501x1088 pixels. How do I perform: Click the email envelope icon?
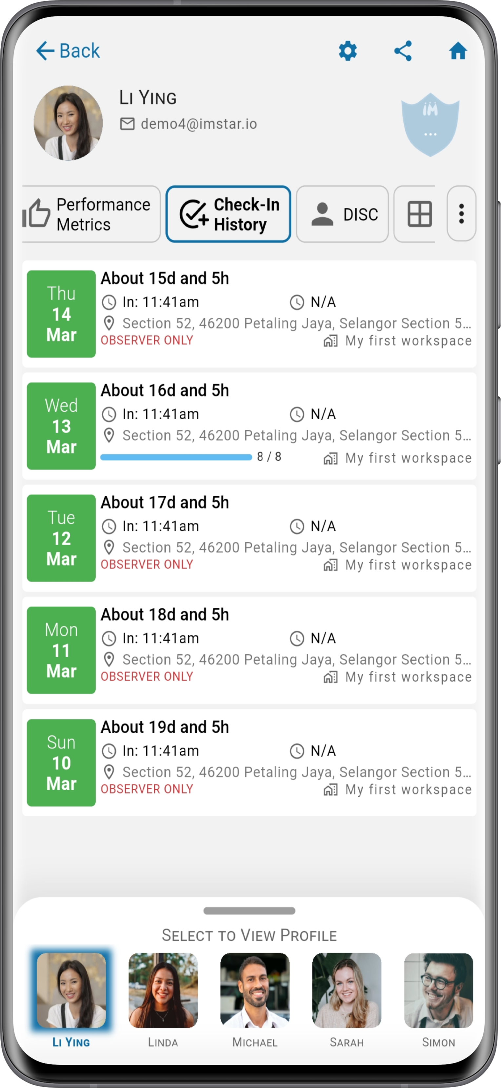coord(127,124)
